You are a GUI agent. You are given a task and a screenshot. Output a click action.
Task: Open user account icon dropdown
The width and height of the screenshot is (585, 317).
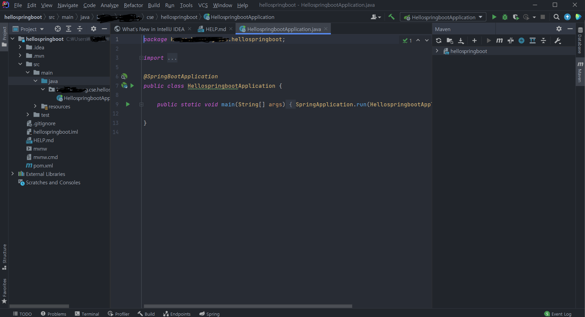coord(376,17)
